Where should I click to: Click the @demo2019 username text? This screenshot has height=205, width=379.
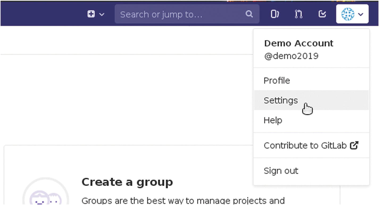291,56
